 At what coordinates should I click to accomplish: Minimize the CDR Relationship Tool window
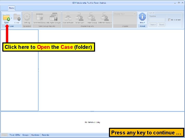175,3
